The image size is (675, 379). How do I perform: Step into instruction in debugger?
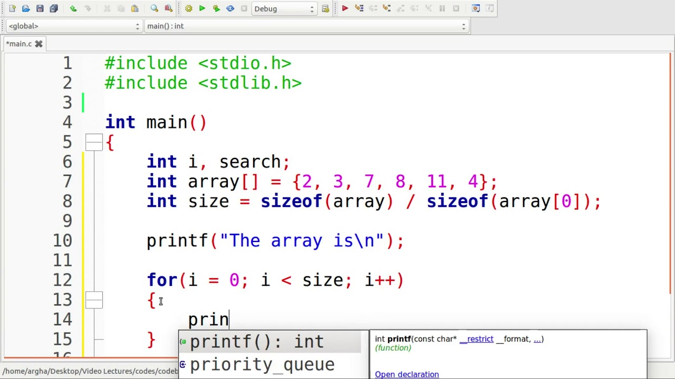click(428, 8)
